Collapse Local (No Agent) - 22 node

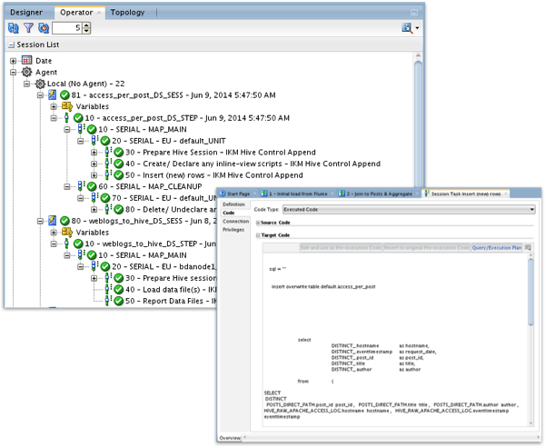26,84
